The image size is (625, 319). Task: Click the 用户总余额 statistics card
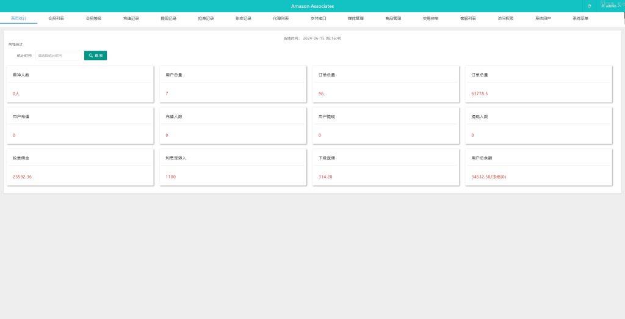538,167
